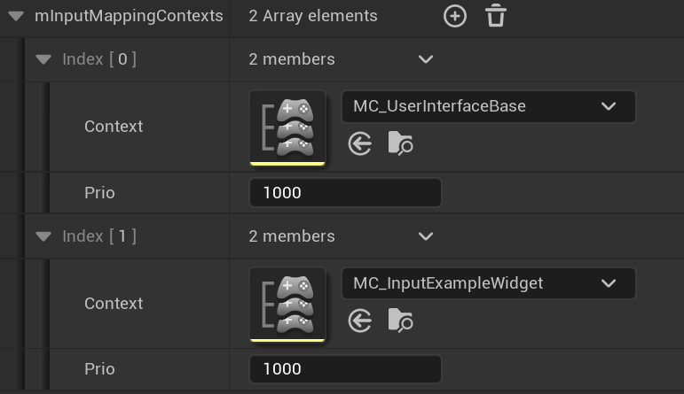Click the Prio field under Index 0

tap(345, 192)
